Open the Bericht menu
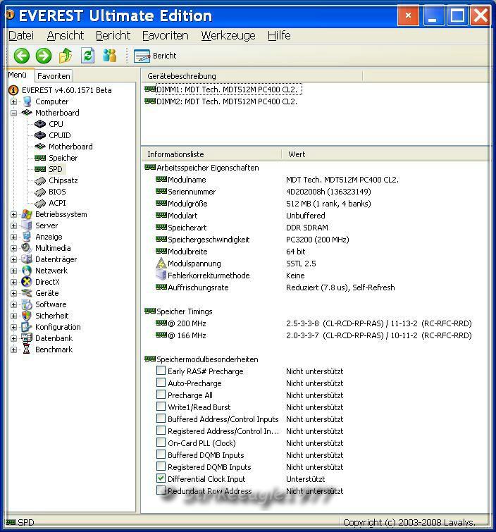This screenshot has height=532, width=496. pos(113,35)
